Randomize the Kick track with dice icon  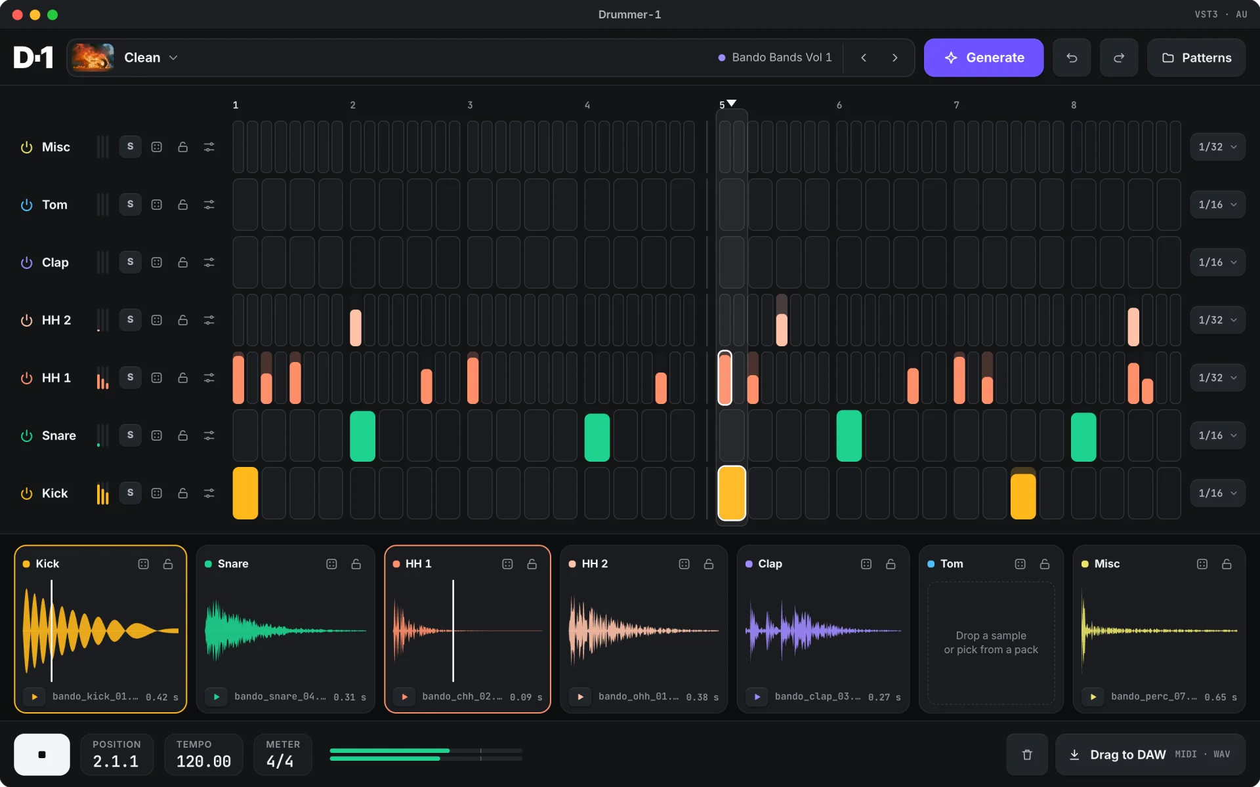point(156,493)
